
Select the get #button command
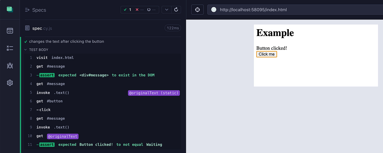[103, 101]
